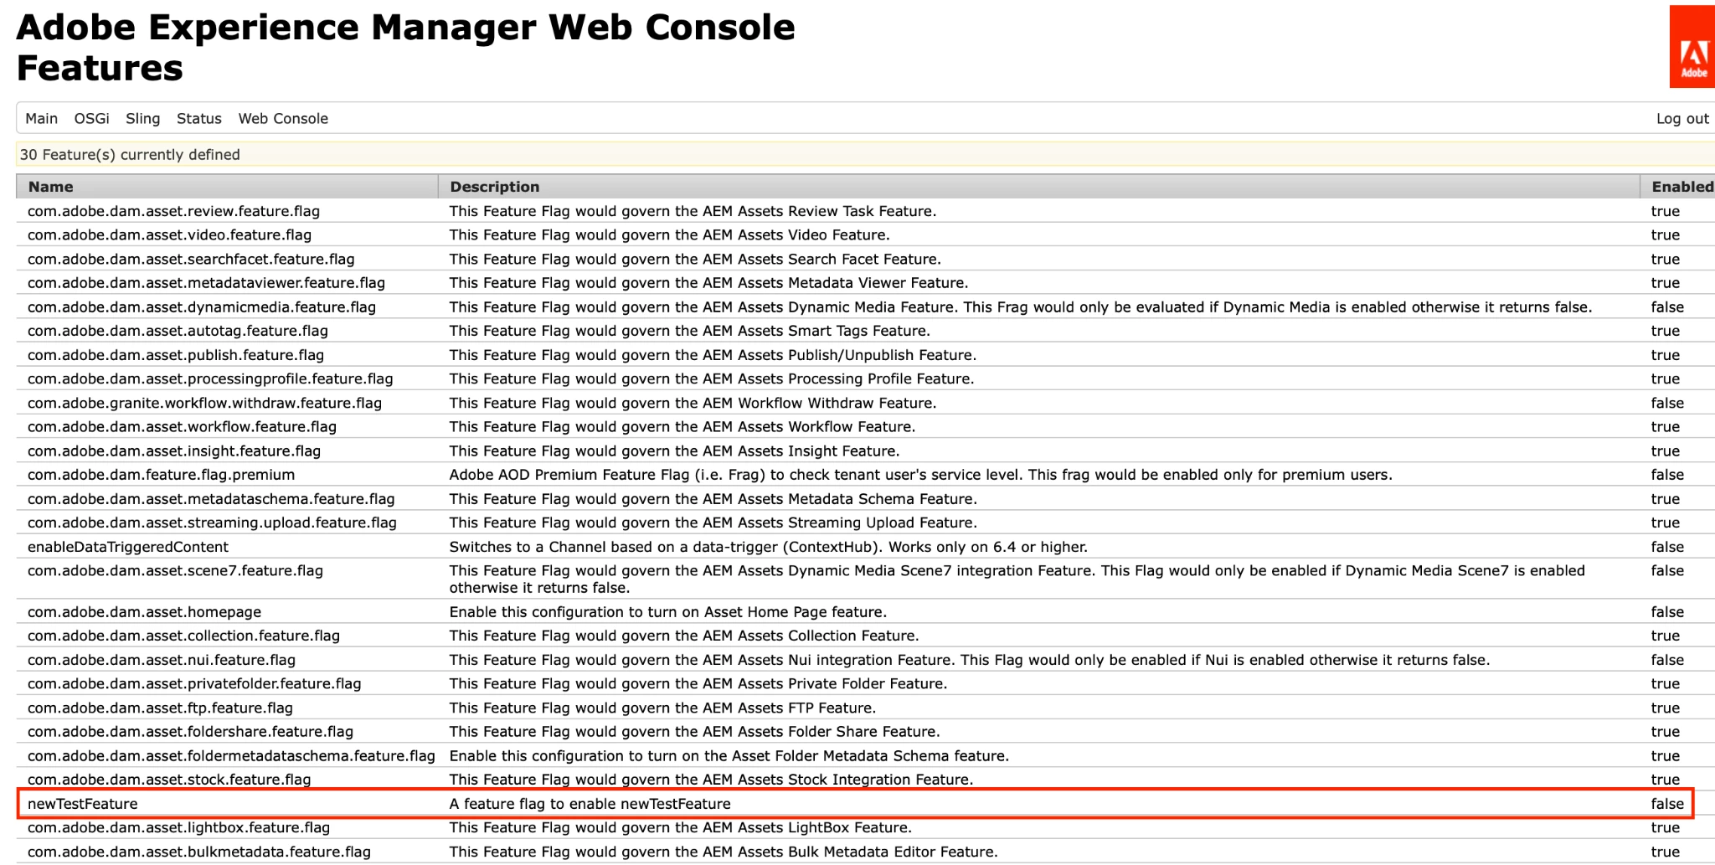1715x865 pixels.
Task: Select com.adobe.dam.asset.scene7.feature.flag name
Action: 175,571
